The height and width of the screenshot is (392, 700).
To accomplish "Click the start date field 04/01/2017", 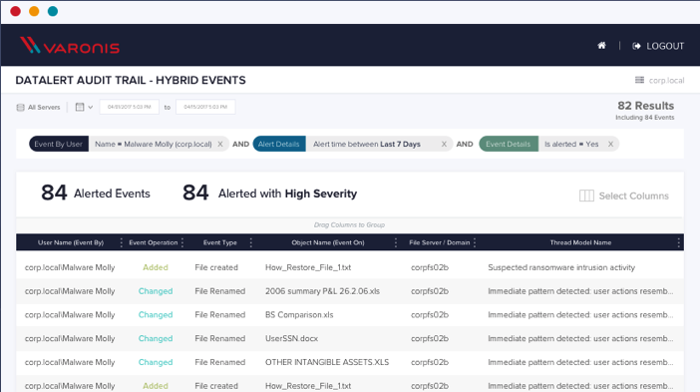I will (129, 107).
